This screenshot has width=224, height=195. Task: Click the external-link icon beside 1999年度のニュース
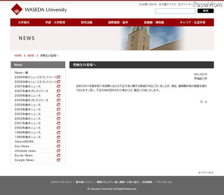(58, 132)
